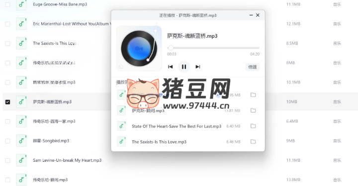
Task: Click the 13.8MB size cell
Action: click(x=293, y=180)
